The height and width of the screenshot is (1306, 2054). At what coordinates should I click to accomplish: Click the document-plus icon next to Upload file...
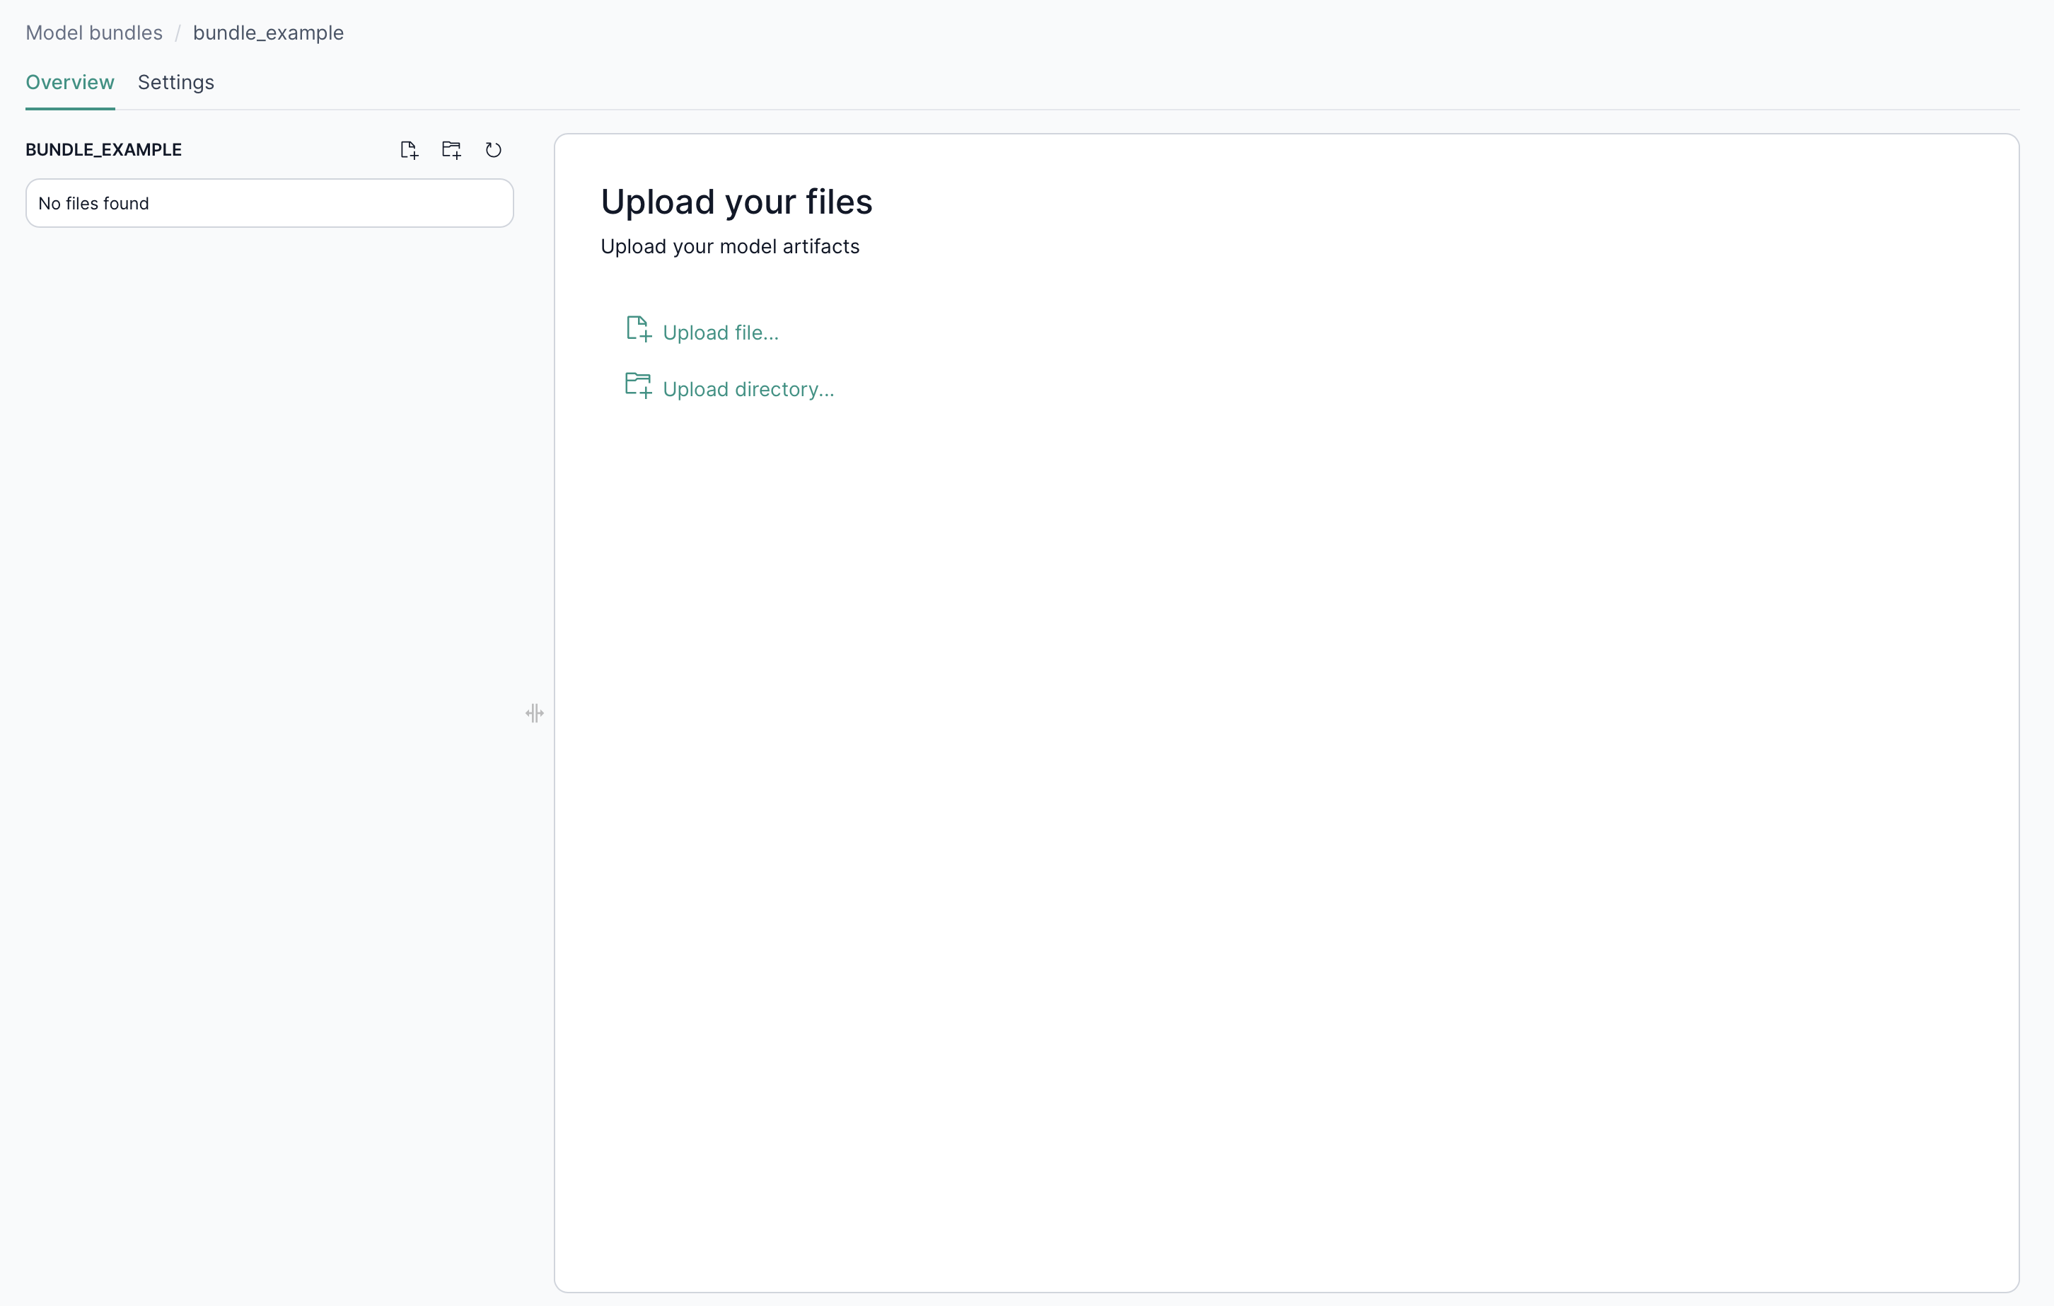[x=638, y=329]
